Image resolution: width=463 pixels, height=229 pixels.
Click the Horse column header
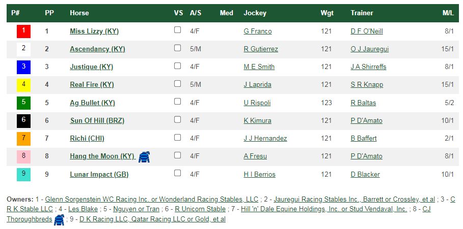coord(79,13)
